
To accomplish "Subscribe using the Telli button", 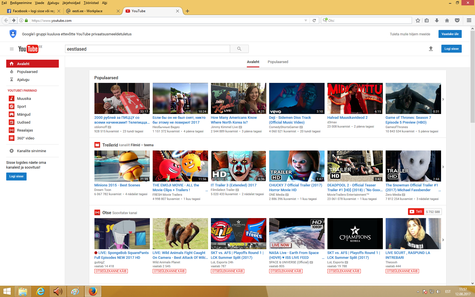I will tap(416, 212).
